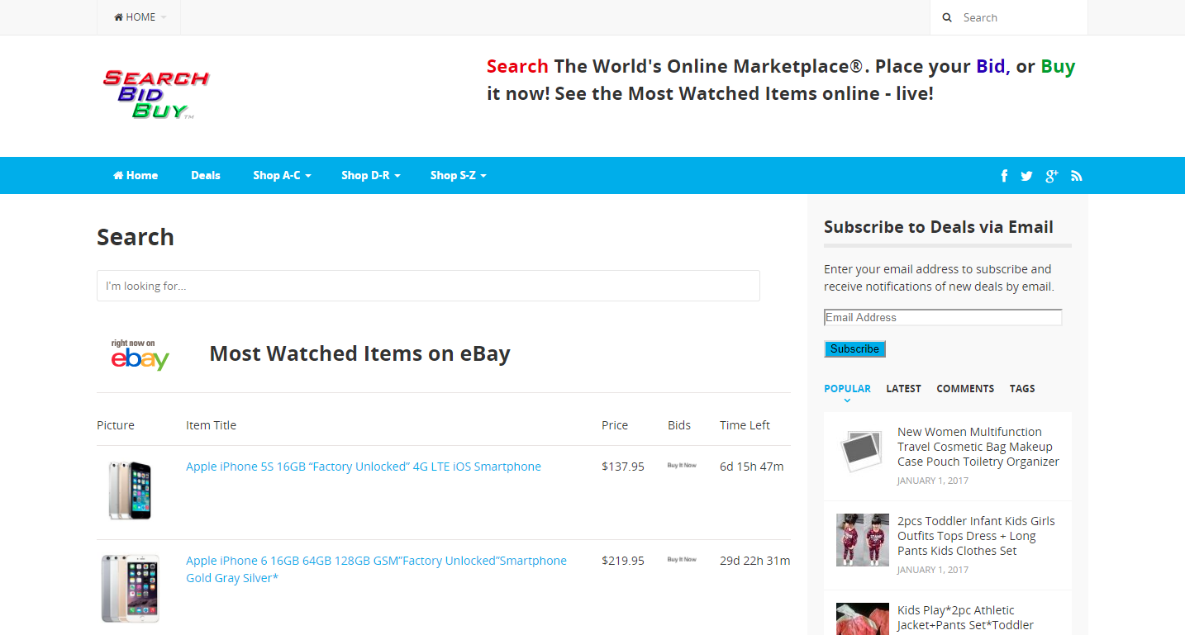1185x635 pixels.
Task: Focus the 'I'm looking for...' search field
Action: pos(428,286)
